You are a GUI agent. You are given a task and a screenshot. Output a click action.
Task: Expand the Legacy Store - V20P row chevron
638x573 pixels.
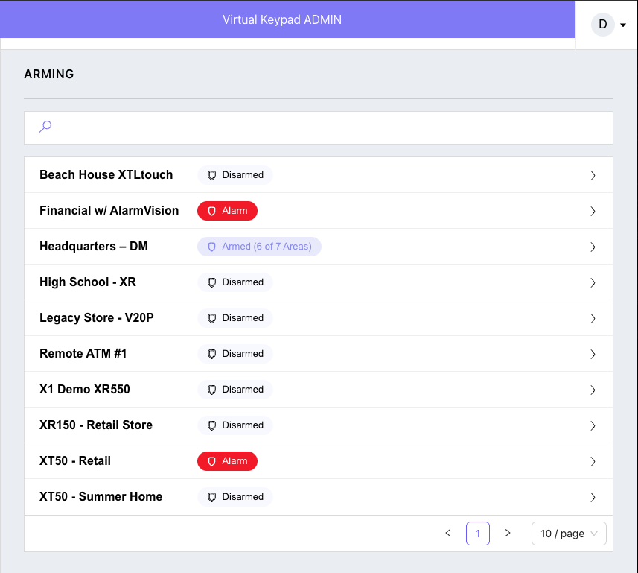pos(593,318)
